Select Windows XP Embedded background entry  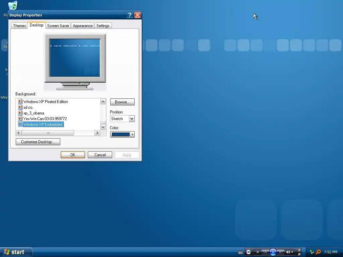43,124
